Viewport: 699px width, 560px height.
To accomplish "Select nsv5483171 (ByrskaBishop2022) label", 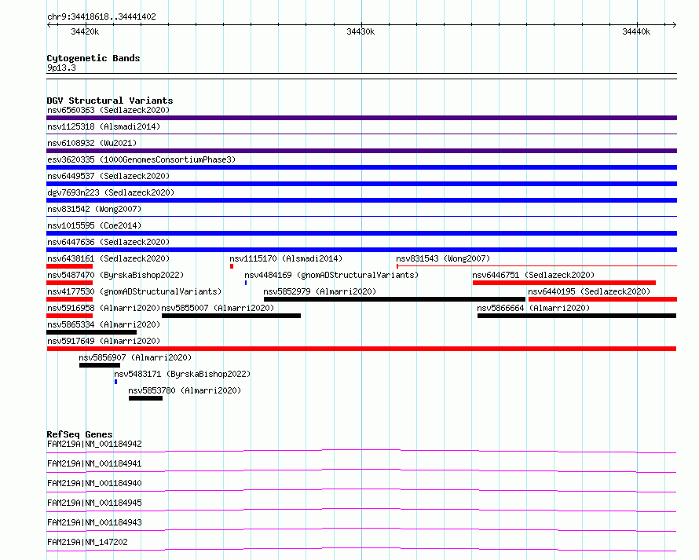I will point(182,374).
